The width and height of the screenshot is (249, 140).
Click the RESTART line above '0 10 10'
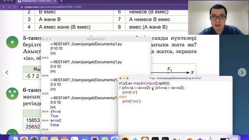pyautogui.click(x=86, y=44)
